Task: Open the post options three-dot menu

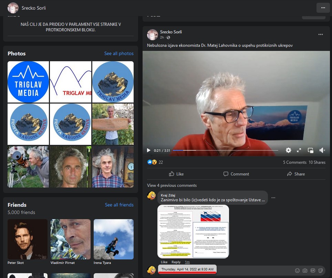Action: pos(321,34)
